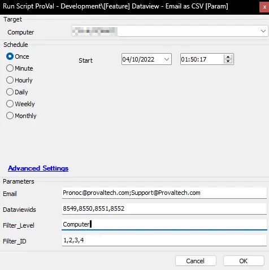
Task: Cancel the Run Script dialog
Action: click(196, 261)
